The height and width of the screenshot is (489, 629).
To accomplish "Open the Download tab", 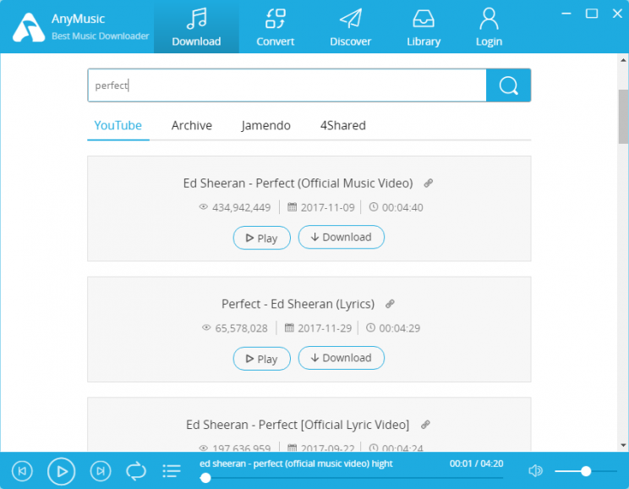I will 196,27.
